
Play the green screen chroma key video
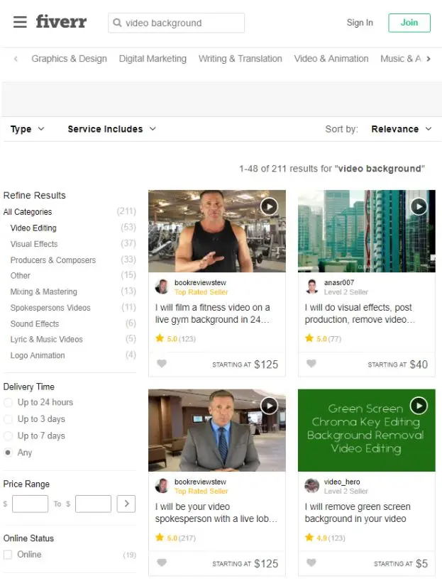tap(419, 405)
